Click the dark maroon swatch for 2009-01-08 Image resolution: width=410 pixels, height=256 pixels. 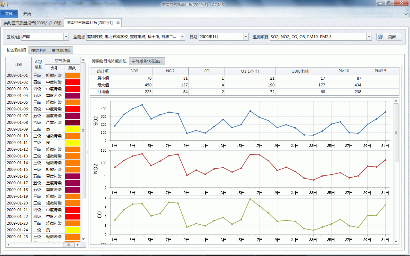tap(72, 123)
